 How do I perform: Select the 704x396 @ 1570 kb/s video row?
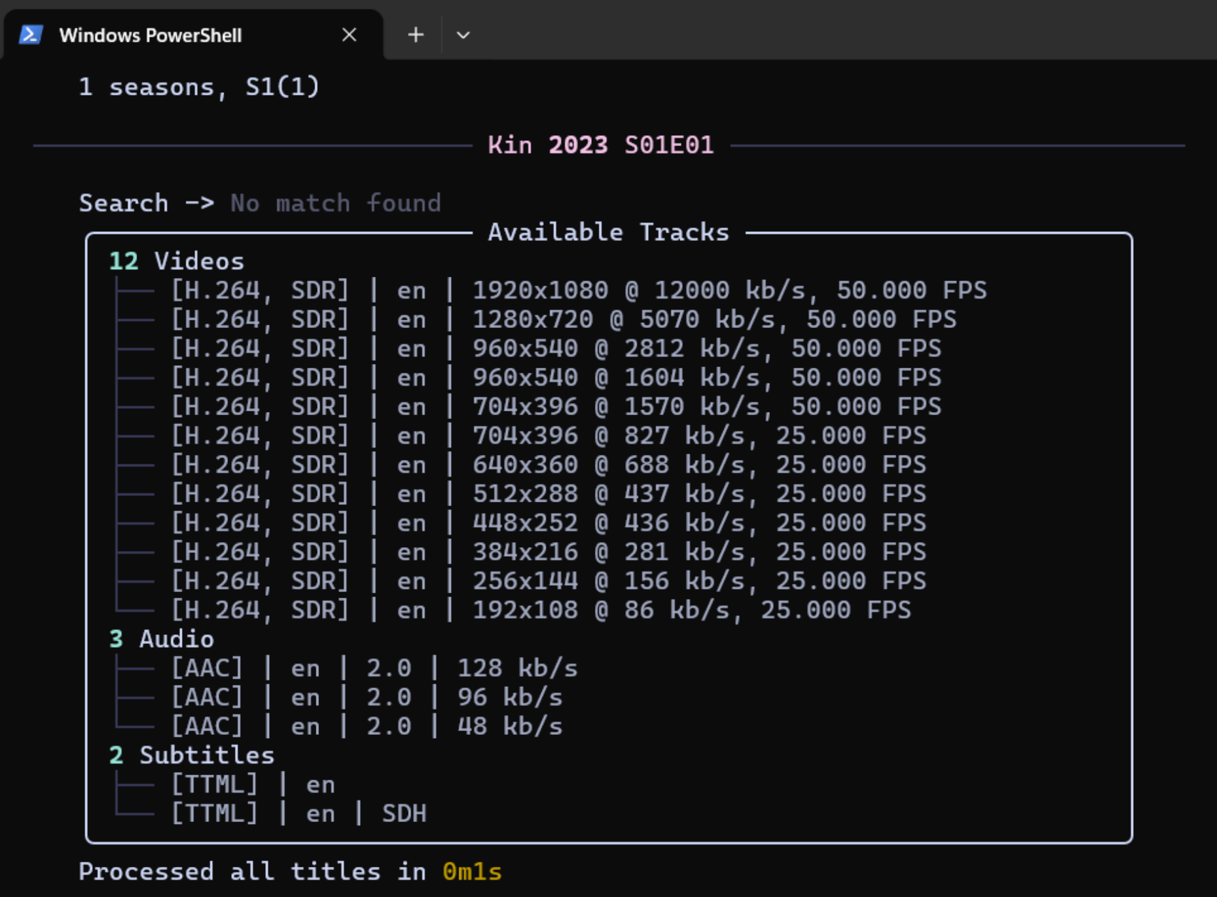pos(556,407)
